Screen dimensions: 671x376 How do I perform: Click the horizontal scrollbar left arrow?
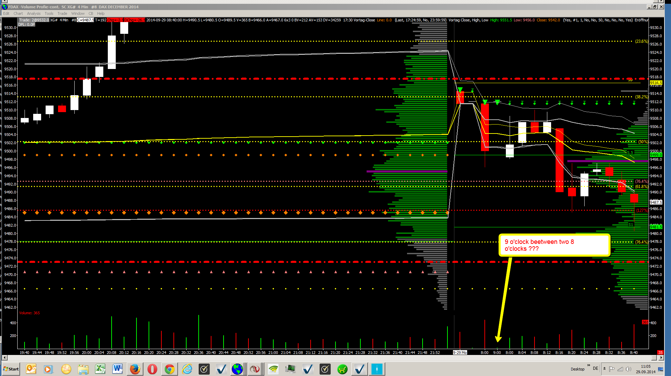point(4,357)
